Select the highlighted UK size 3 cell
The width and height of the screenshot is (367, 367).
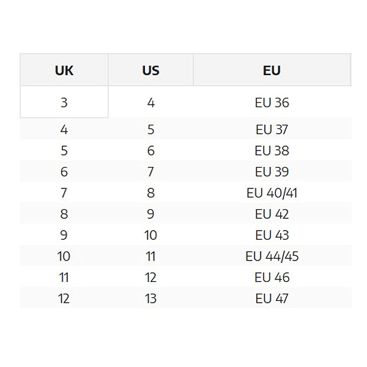tap(64, 102)
